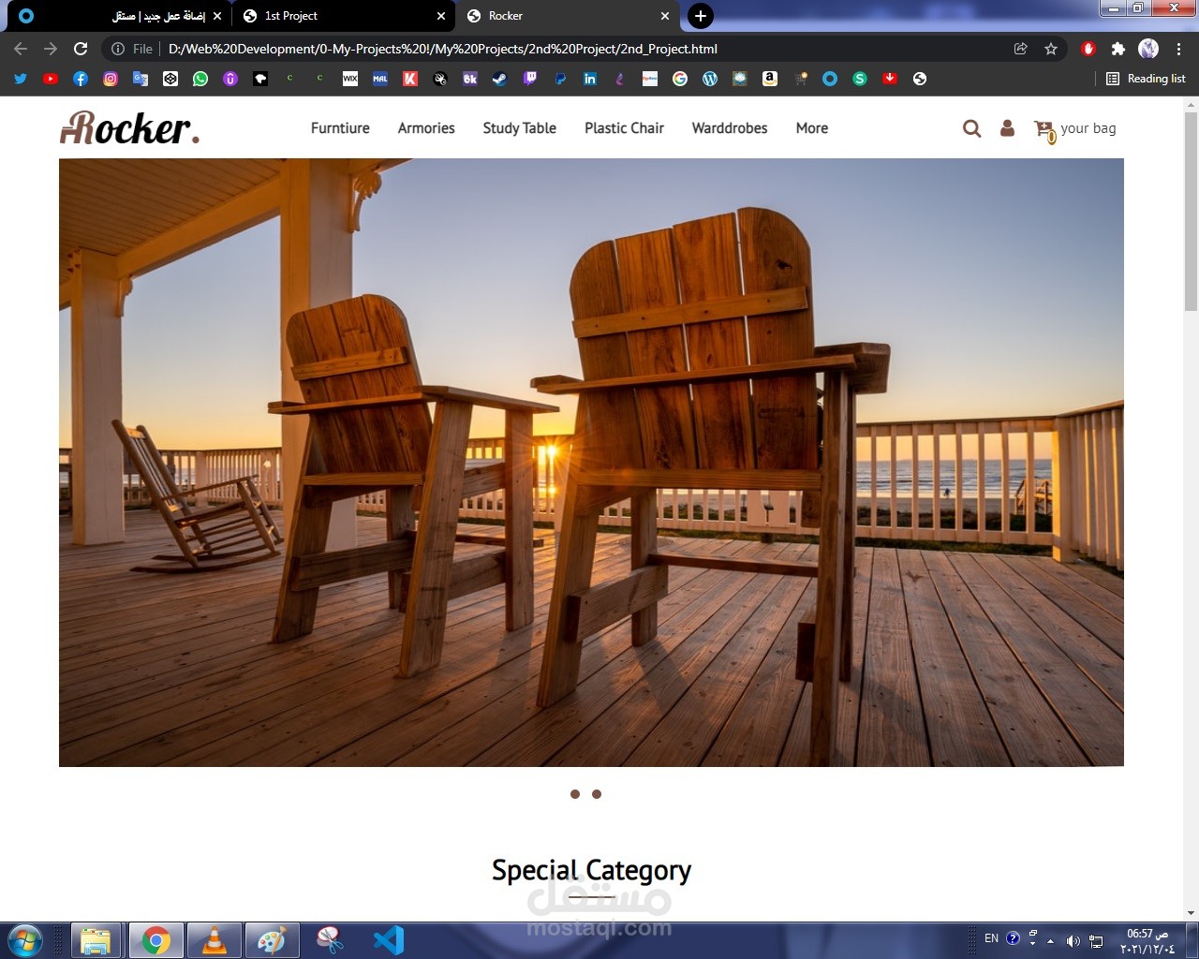Open the WhatsApp bookmark
The image size is (1199, 959).
coord(200,79)
